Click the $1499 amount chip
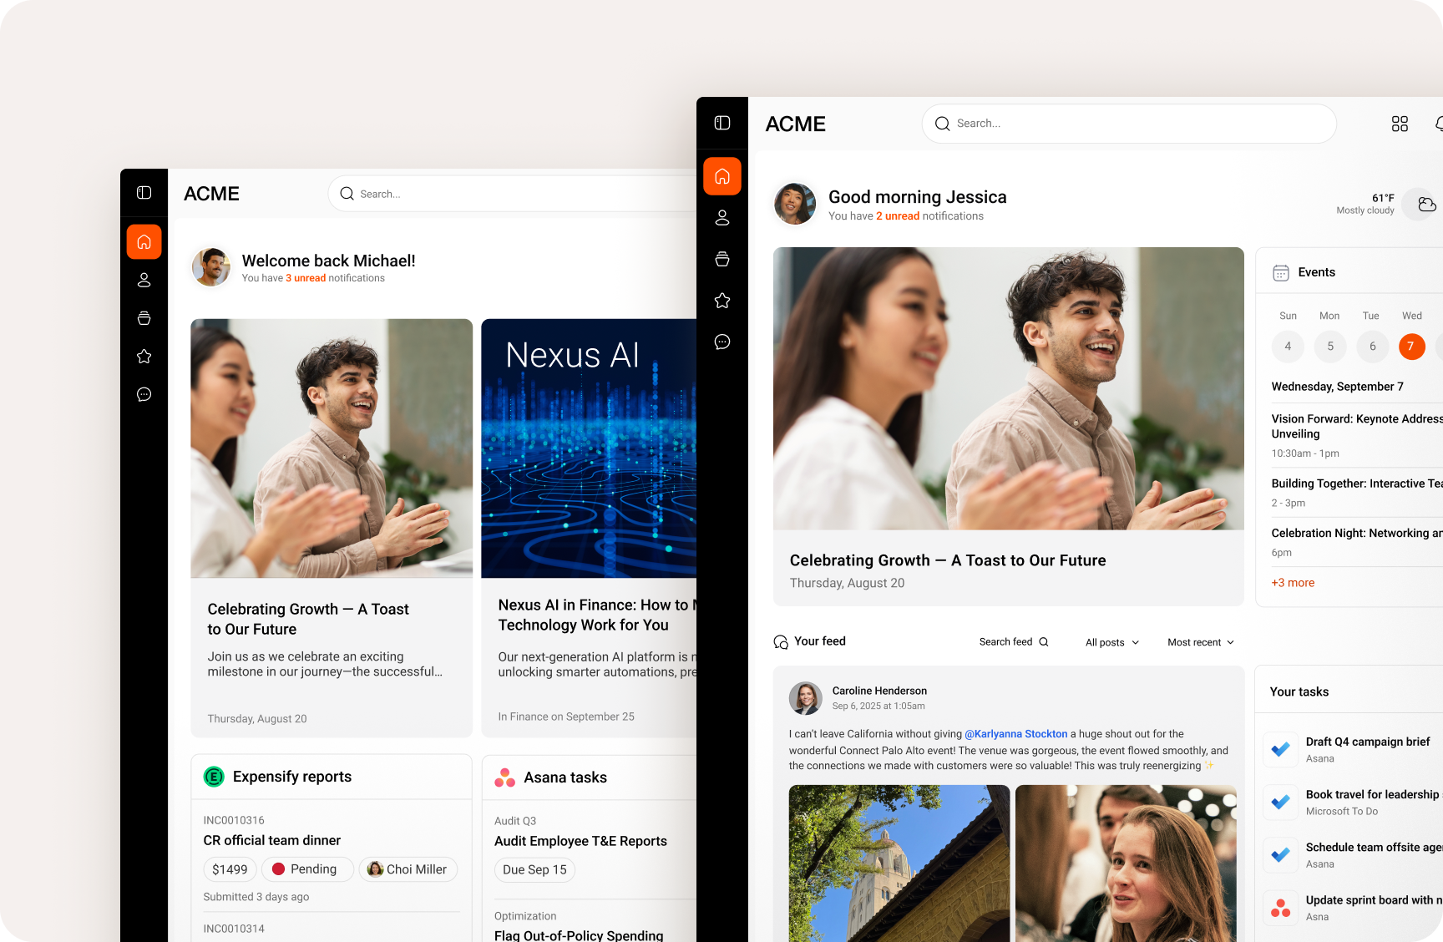Screen dimensions: 1443x942 pyautogui.click(x=230, y=869)
